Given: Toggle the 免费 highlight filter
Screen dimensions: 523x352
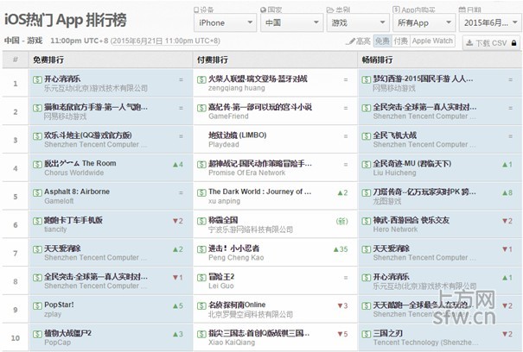Looking at the screenshot, I should point(381,41).
